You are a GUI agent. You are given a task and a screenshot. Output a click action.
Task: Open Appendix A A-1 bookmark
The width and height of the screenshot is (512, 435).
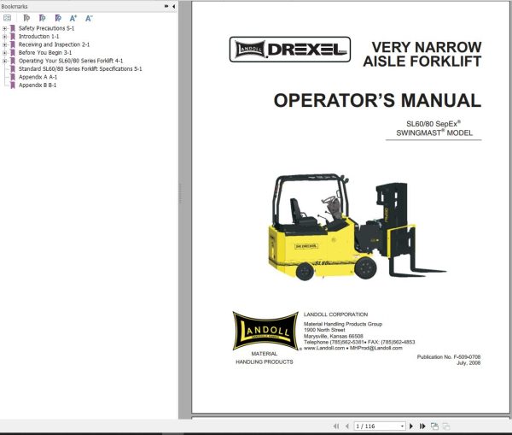[38, 77]
